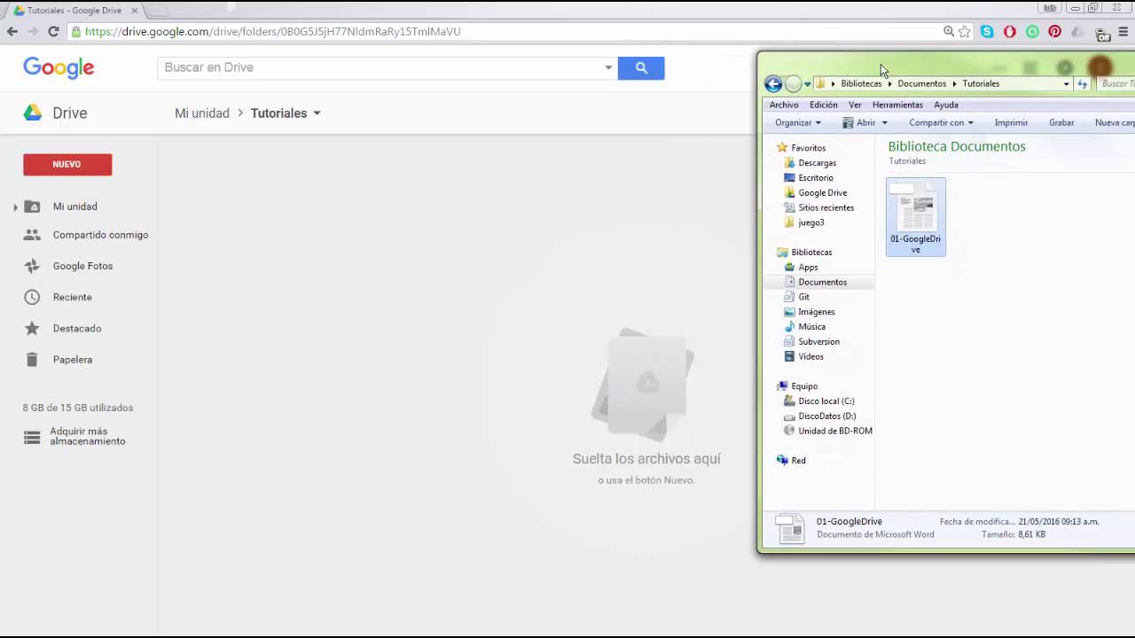This screenshot has height=638, width=1135.
Task: Open the recent pages dropdown in Explorer
Action: coord(807,84)
